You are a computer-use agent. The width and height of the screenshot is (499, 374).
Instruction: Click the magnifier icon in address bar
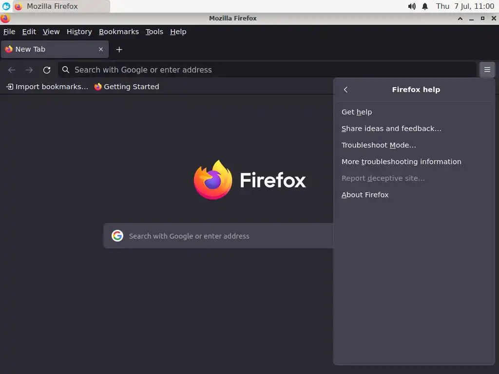pyautogui.click(x=66, y=70)
